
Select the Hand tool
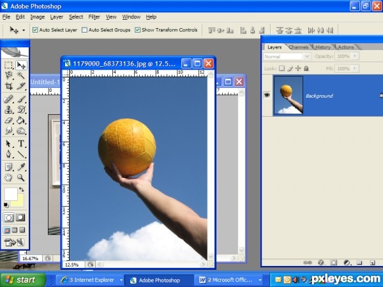point(8,178)
